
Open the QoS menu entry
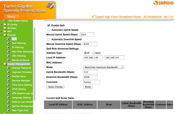(14, 39)
